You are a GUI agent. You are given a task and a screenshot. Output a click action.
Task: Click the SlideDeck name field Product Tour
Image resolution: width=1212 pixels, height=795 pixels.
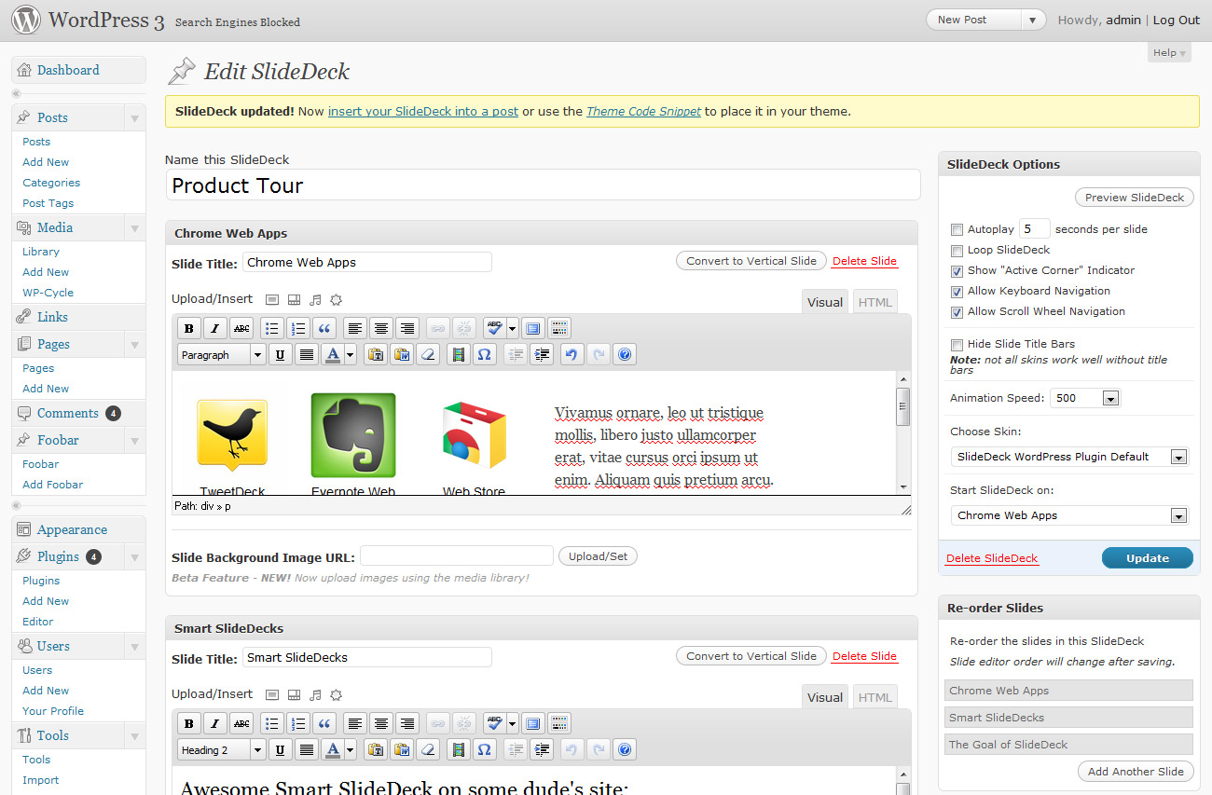pos(543,185)
